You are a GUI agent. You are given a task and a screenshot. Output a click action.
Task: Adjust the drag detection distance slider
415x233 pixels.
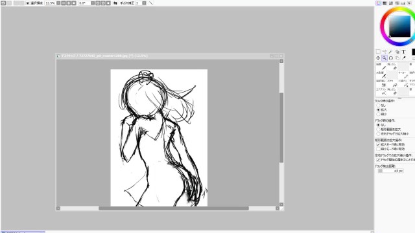[x=390, y=171]
